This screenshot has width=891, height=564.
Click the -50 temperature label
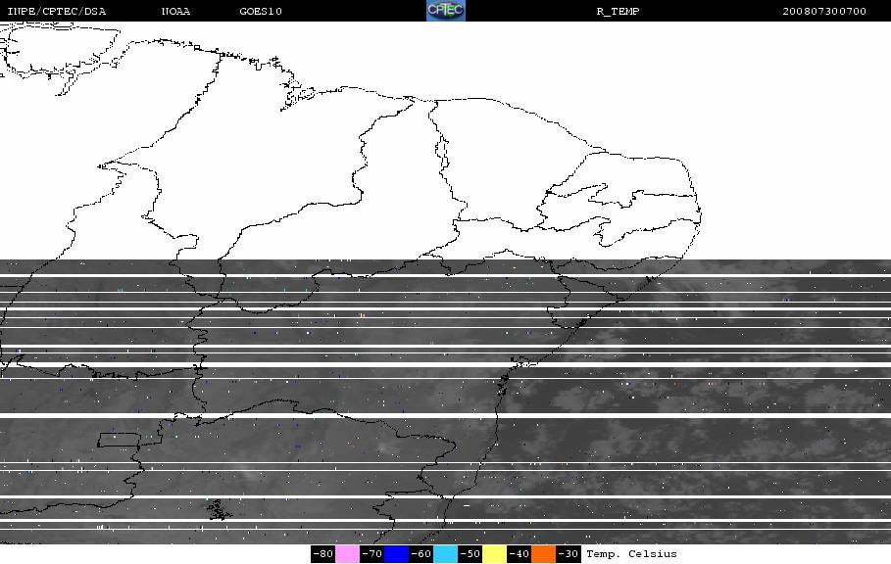coord(470,554)
